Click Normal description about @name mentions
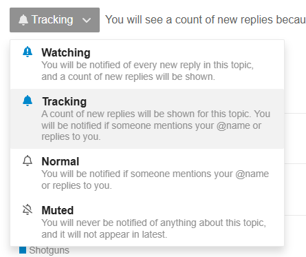This screenshot has width=306, height=257. (155, 180)
